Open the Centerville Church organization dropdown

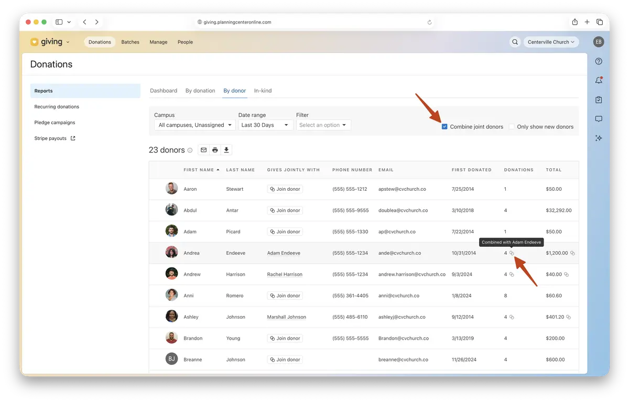551,42
